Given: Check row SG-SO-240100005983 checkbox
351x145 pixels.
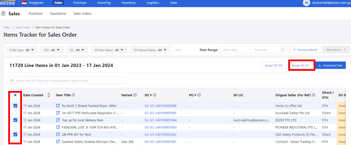Looking at the screenshot, I should coord(15,127).
